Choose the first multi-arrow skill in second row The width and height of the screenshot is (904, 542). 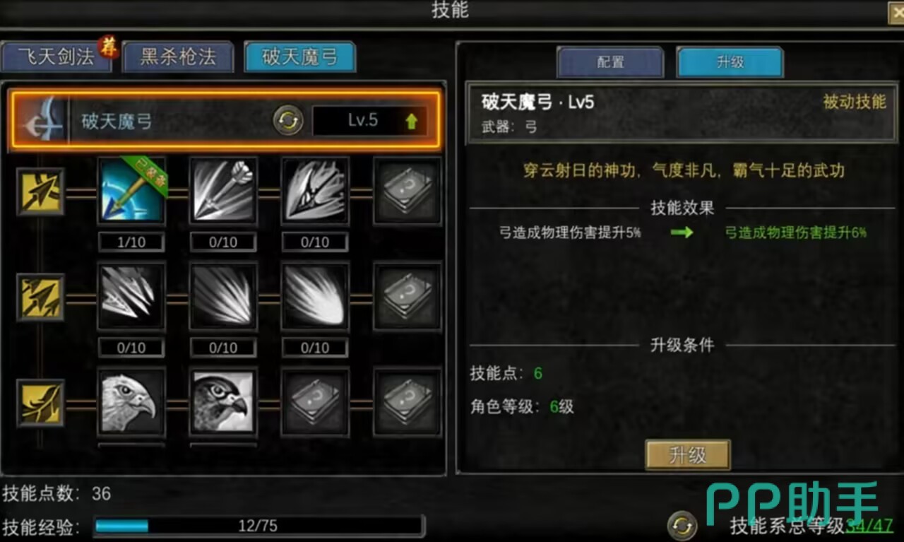(x=131, y=297)
